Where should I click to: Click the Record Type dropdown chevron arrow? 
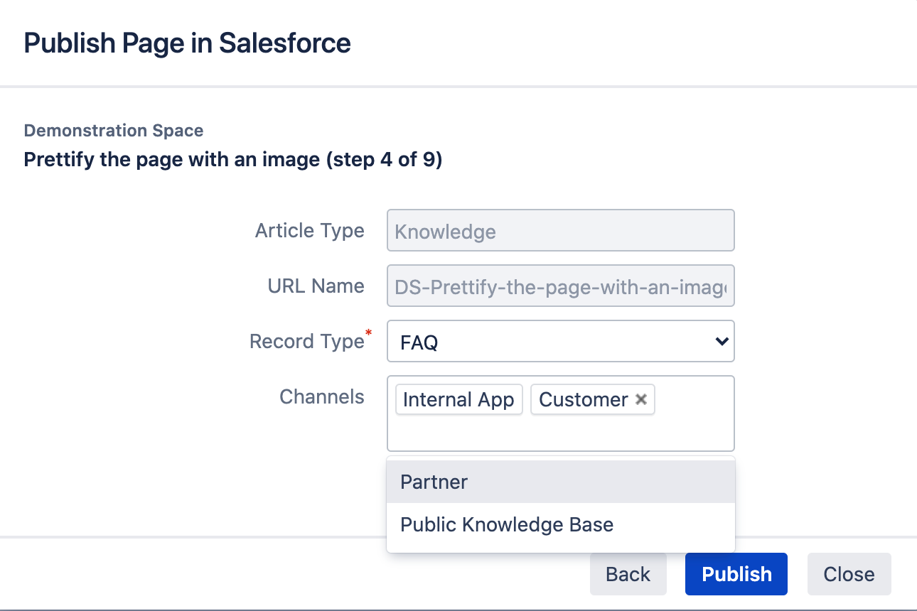pyautogui.click(x=721, y=342)
